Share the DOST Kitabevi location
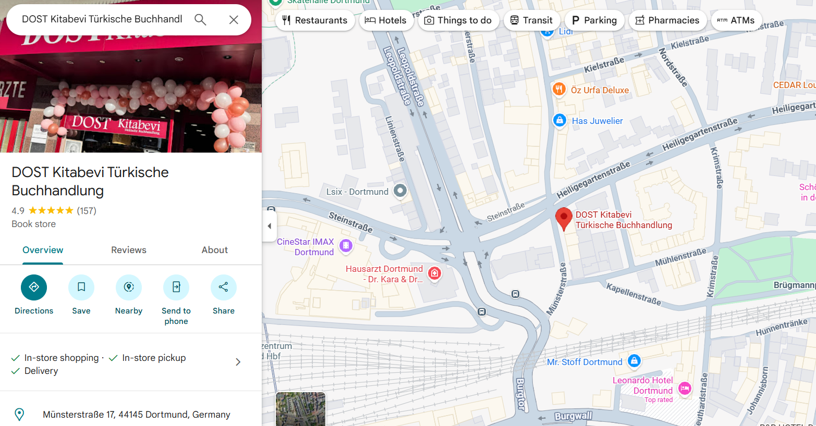The image size is (816, 426). (224, 287)
